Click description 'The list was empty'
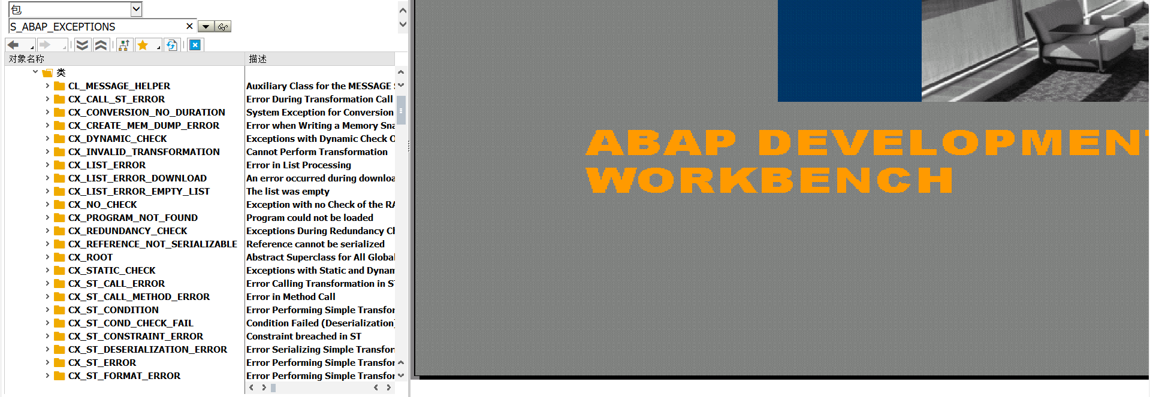 click(288, 191)
